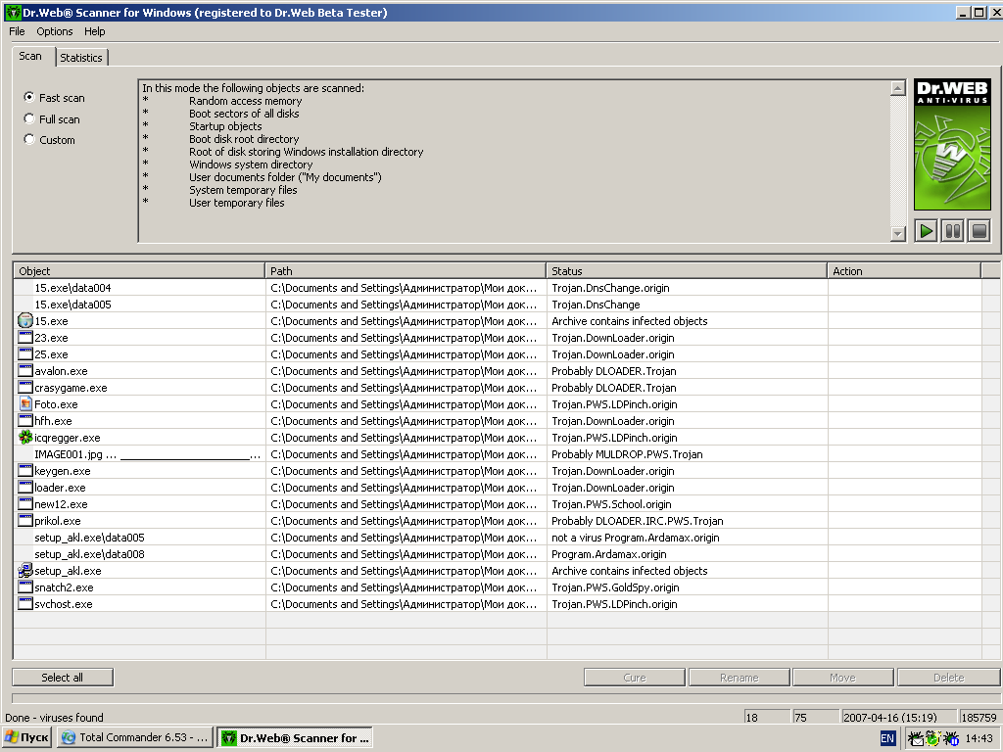Click the Move button
This screenshot has height=752, width=1003.
842,678
